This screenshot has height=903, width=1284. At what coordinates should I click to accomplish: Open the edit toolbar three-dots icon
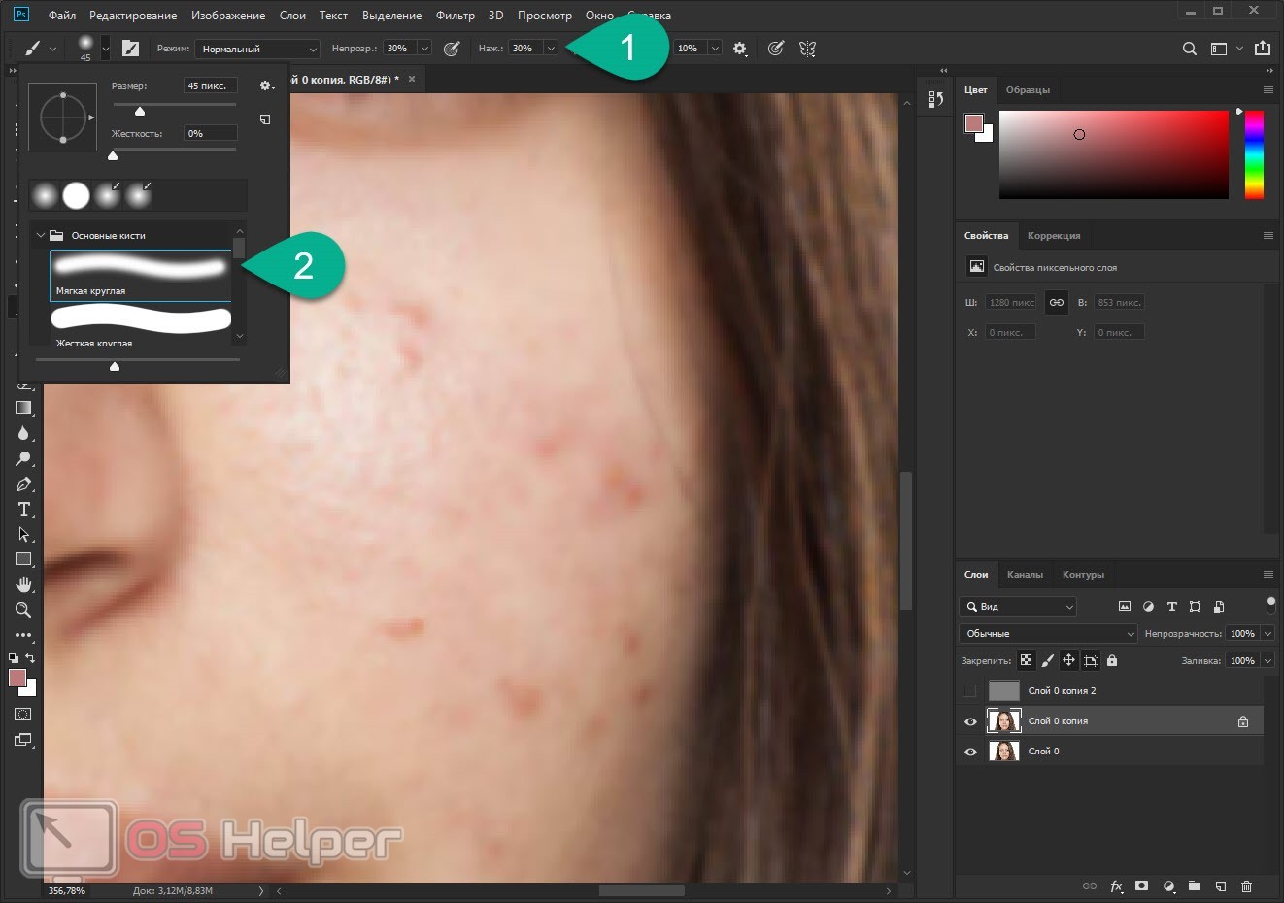coord(23,635)
